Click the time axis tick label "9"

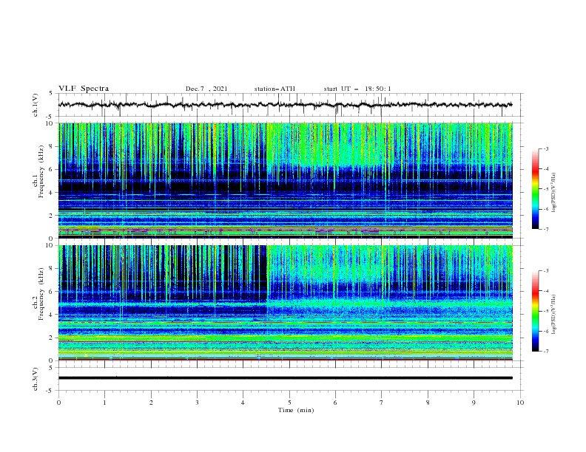coord(474,403)
